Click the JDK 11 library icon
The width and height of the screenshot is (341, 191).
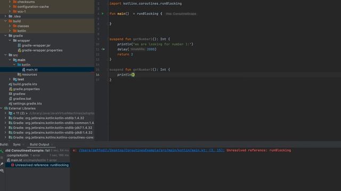tap(11, 113)
